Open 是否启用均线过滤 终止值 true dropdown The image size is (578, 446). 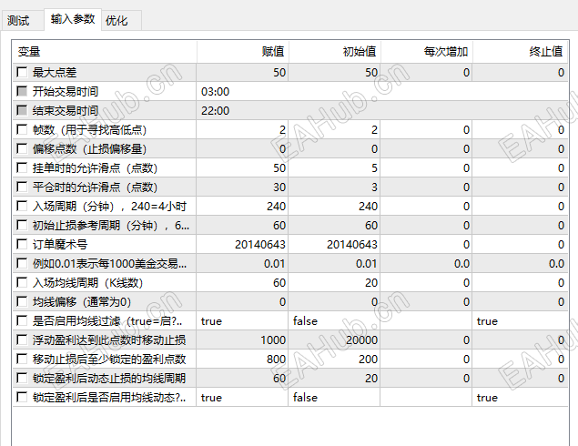click(x=520, y=321)
